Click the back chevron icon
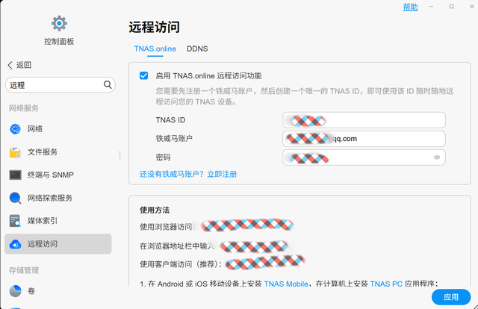 click(x=10, y=65)
